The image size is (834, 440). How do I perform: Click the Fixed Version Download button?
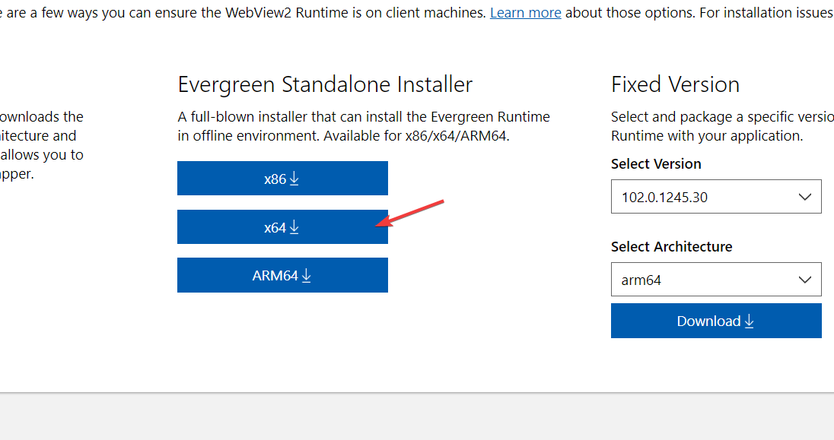(x=716, y=321)
